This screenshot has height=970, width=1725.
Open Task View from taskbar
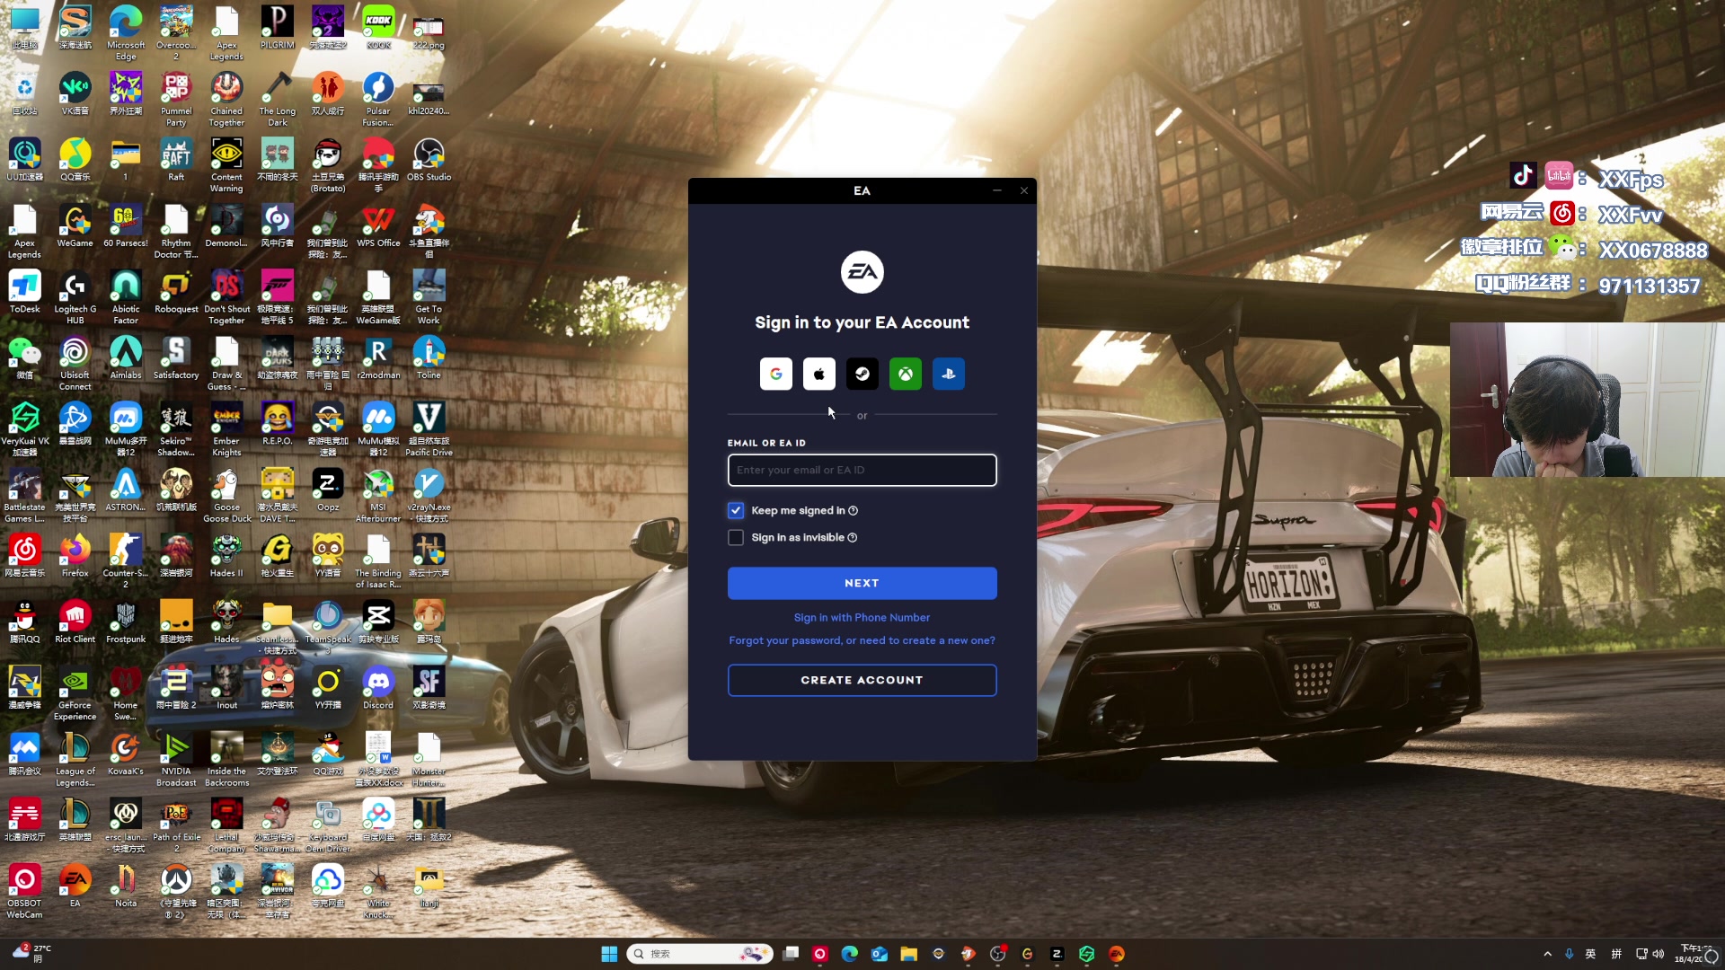[791, 954]
